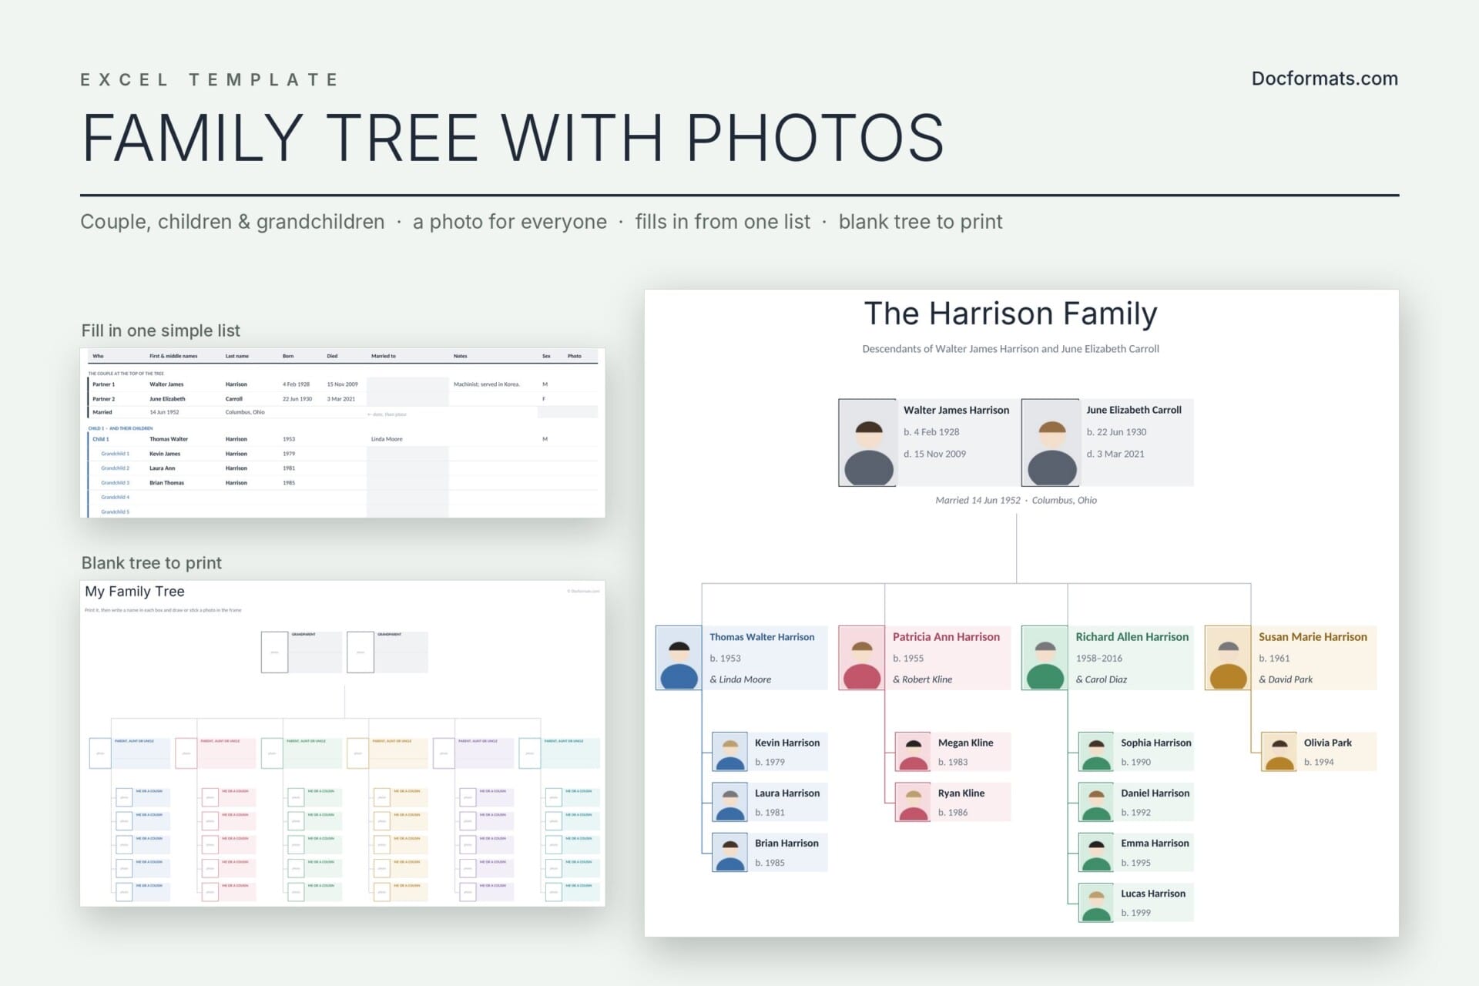Open the 'Fill in one simple list' preview
Viewport: 1479px width, 986px height.
click(x=343, y=433)
